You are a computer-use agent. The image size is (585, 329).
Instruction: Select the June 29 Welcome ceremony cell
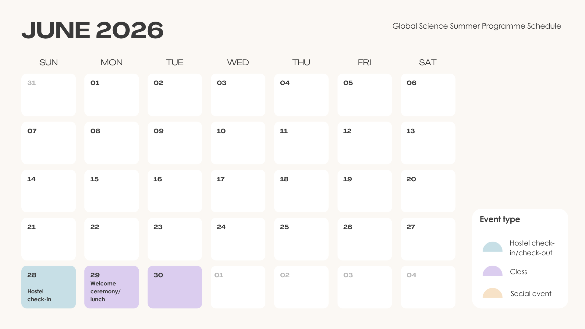(112, 287)
